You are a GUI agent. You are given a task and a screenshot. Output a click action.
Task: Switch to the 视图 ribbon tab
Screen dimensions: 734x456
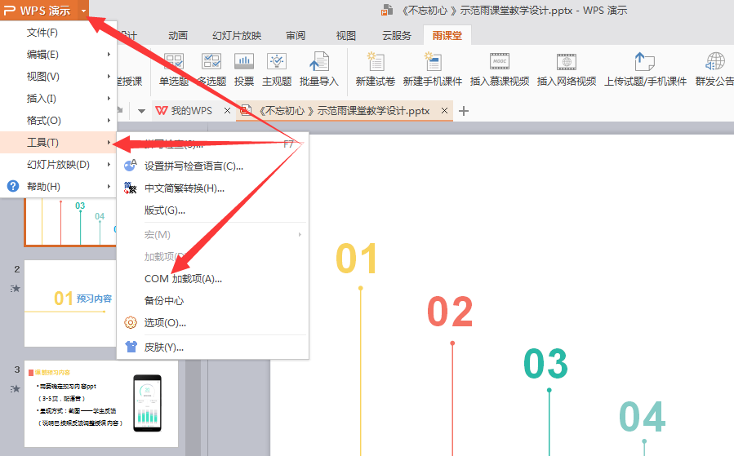coord(346,36)
